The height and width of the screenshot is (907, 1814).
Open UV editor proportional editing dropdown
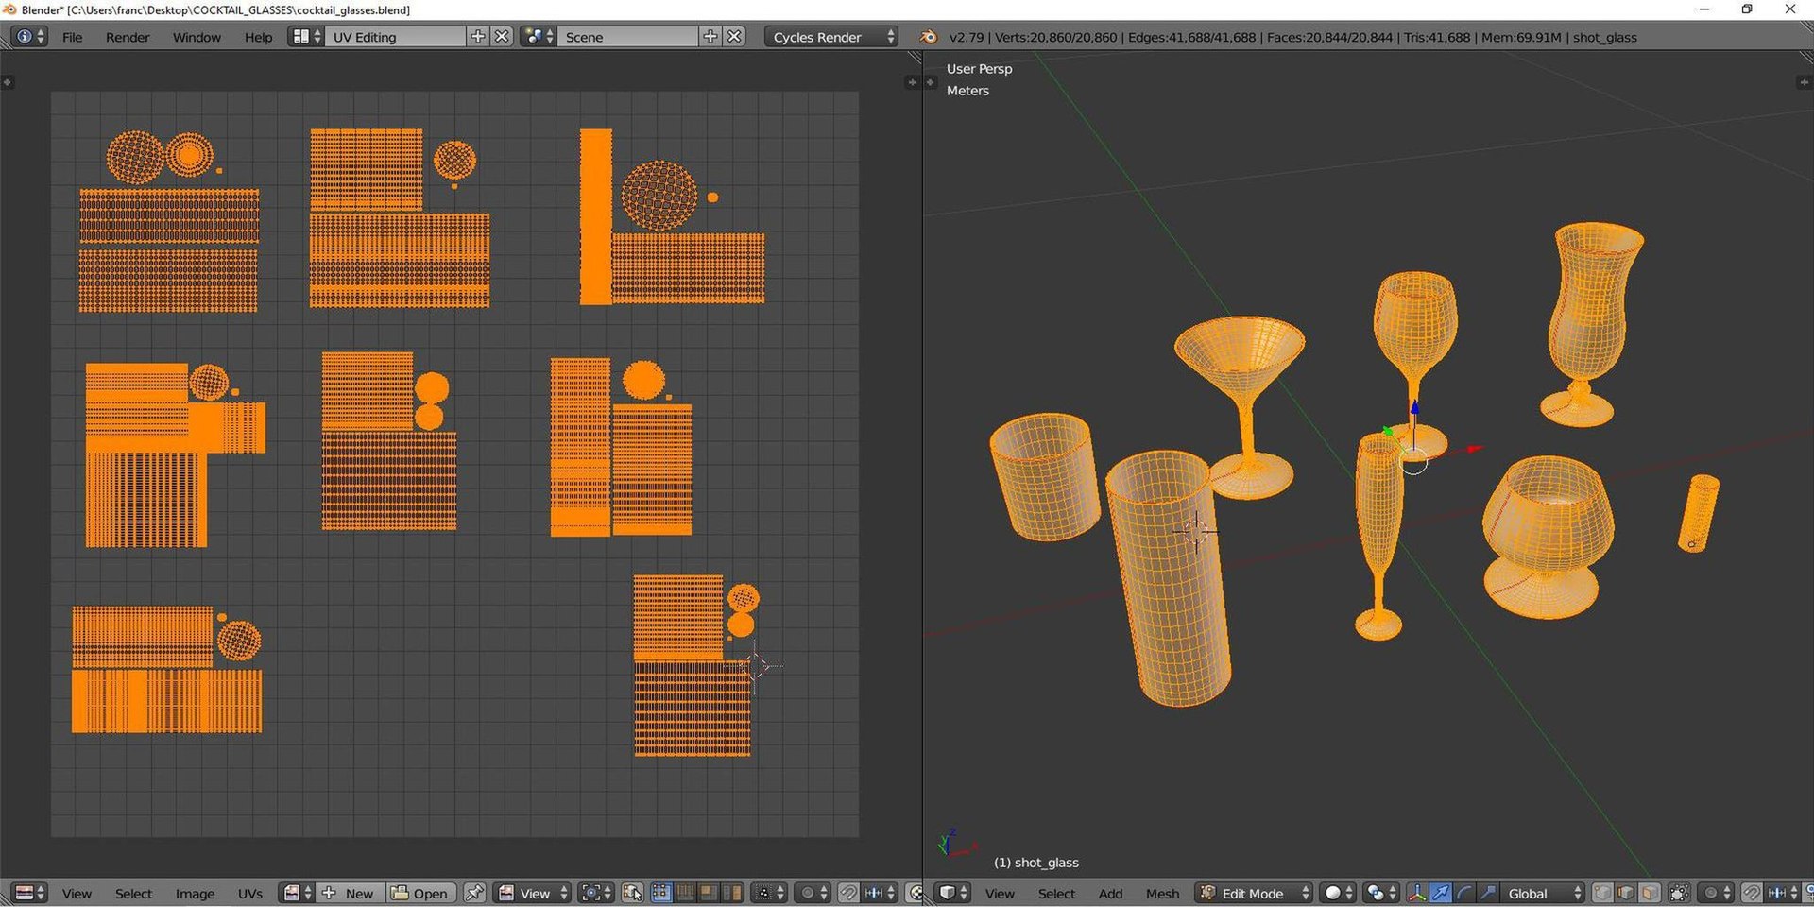pos(813,893)
